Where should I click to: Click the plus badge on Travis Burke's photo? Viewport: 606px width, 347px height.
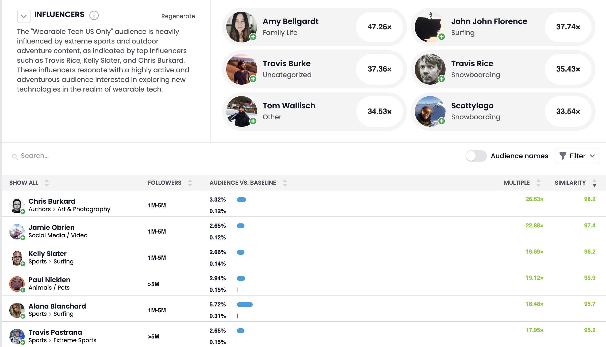click(253, 79)
